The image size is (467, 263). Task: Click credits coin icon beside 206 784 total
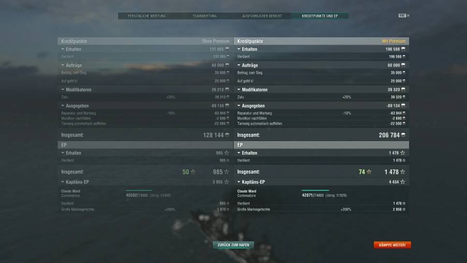click(403, 135)
